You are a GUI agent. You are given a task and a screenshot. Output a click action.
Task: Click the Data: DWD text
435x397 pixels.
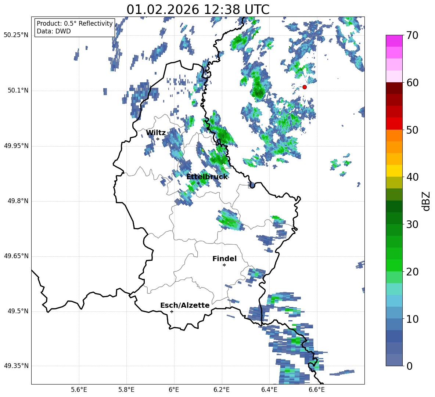coord(54,31)
